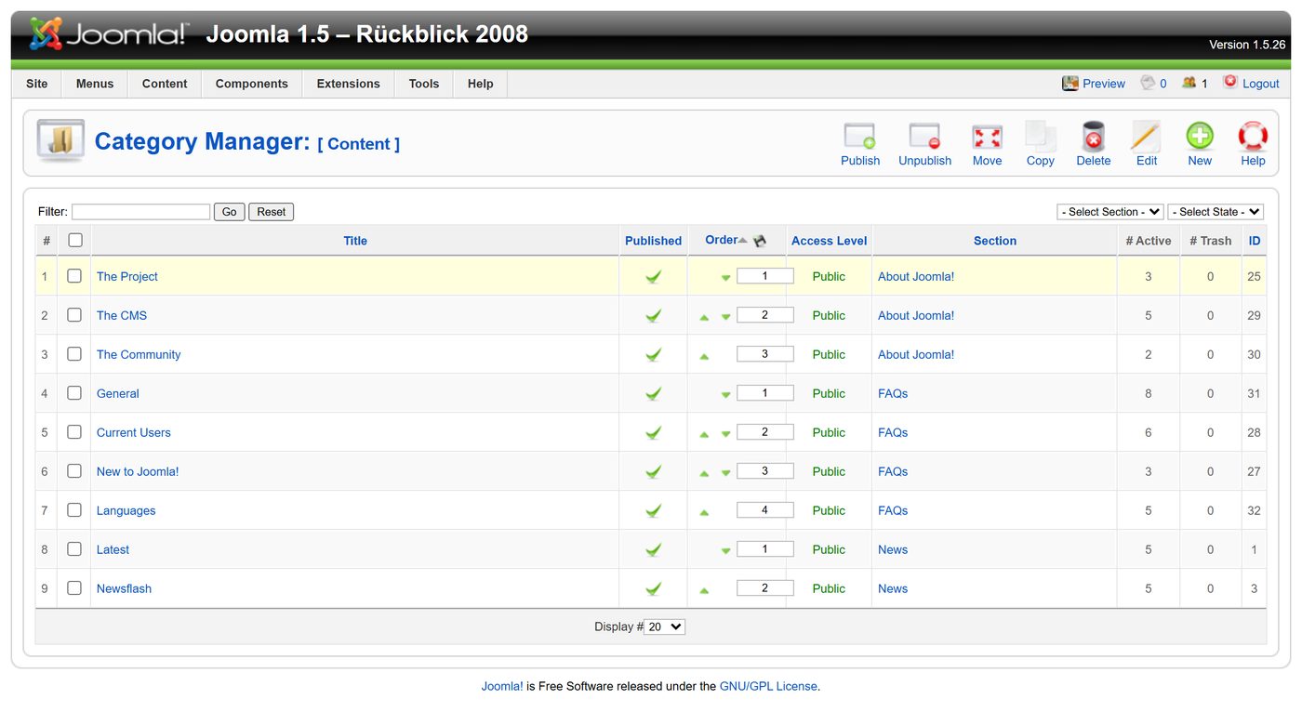The image size is (1302, 712).
Task: Move Languages category up
Action: (x=704, y=512)
